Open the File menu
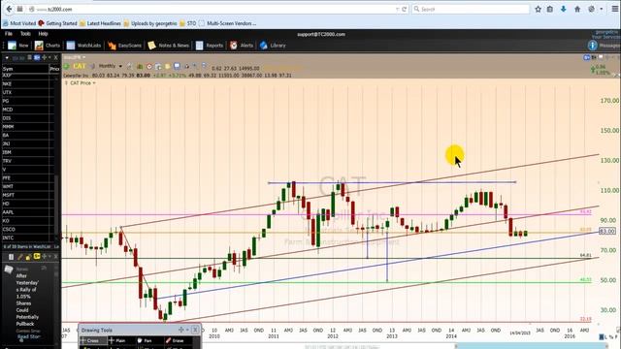The image size is (621, 349). (x=9, y=34)
